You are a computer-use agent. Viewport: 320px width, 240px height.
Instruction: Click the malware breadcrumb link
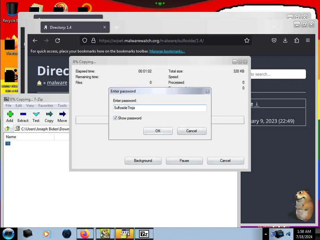(x=57, y=82)
